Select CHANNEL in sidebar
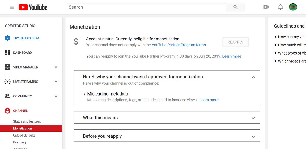 (x=20, y=111)
